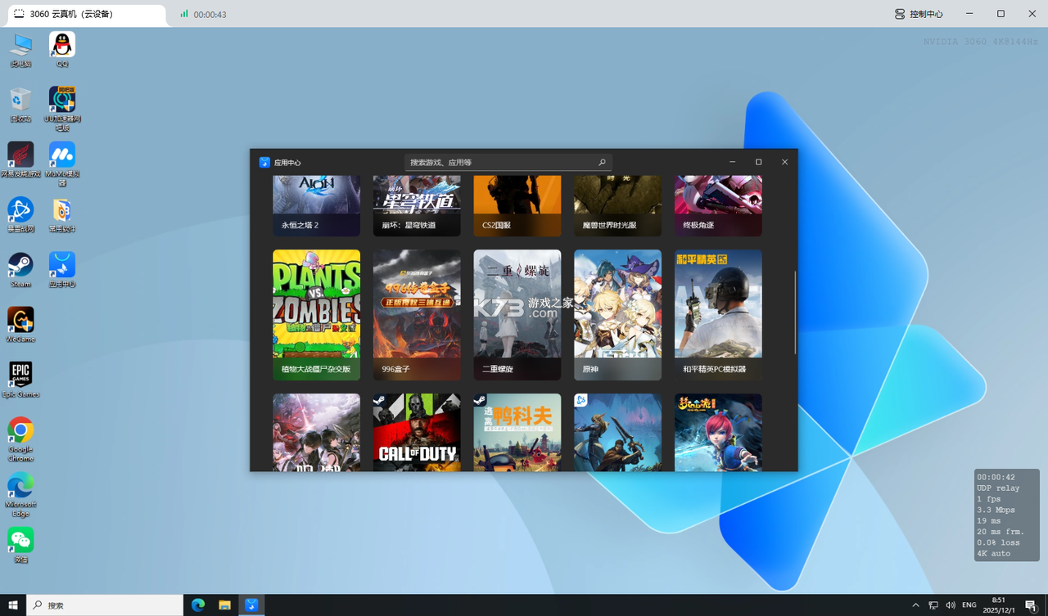Open the WeChat desktop icon
This screenshot has height=616, width=1048.
pos(20,545)
